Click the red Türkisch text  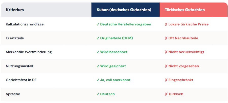pos(176,94)
